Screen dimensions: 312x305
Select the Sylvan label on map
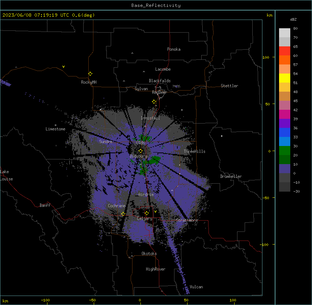pos(141,89)
